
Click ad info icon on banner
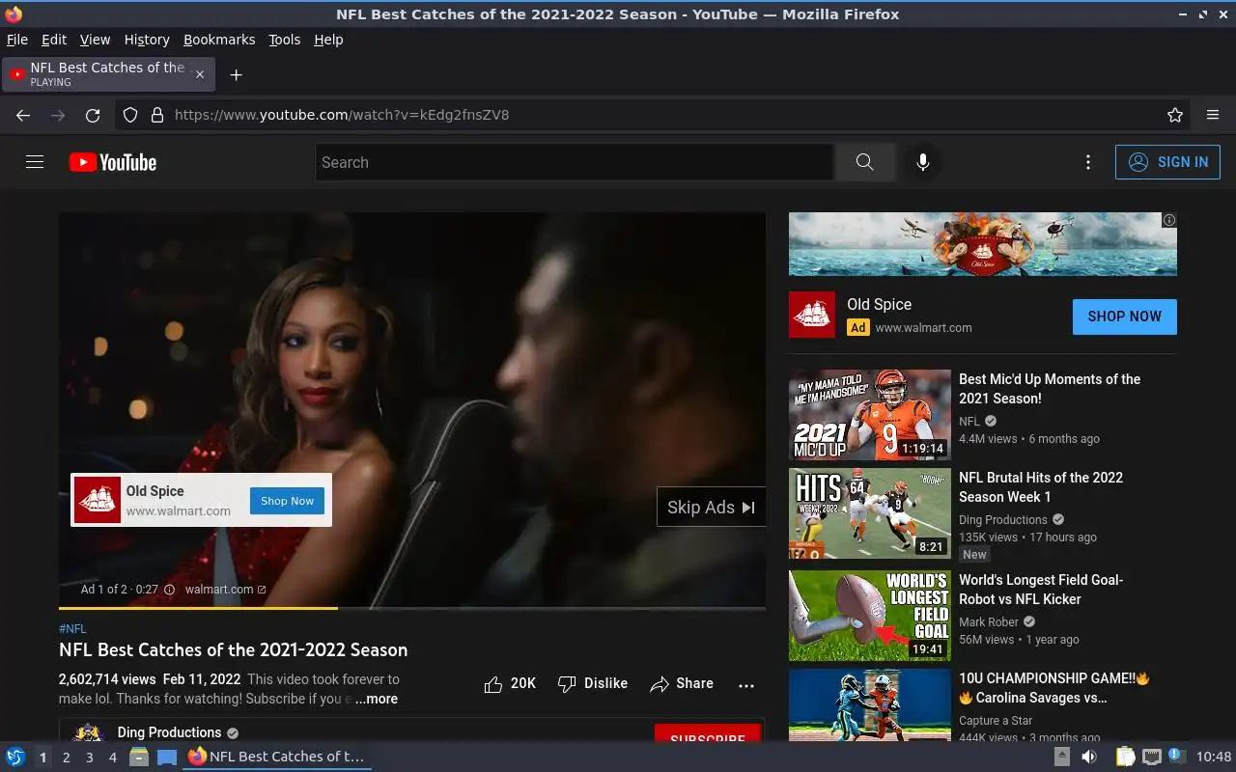1169,220
